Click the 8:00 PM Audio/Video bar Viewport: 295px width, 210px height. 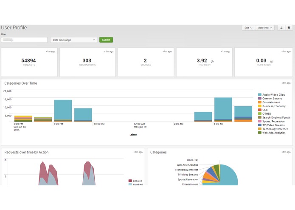[x=63, y=110]
